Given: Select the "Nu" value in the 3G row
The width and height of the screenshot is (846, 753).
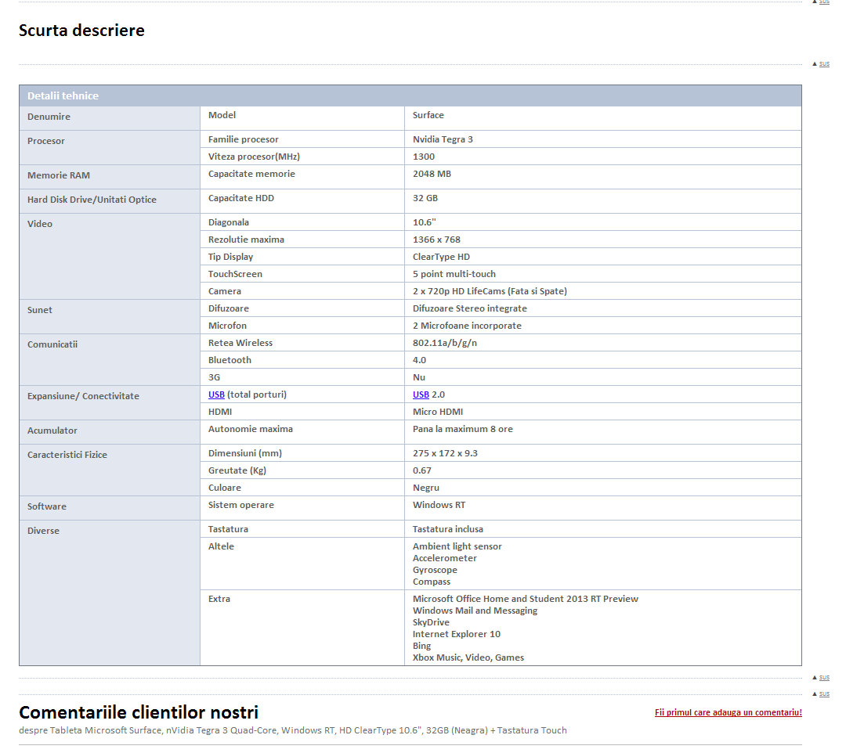Looking at the screenshot, I should [x=419, y=377].
